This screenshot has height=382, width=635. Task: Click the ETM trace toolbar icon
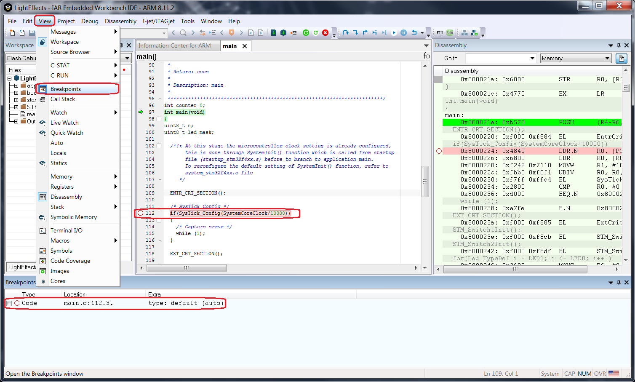tap(440, 33)
